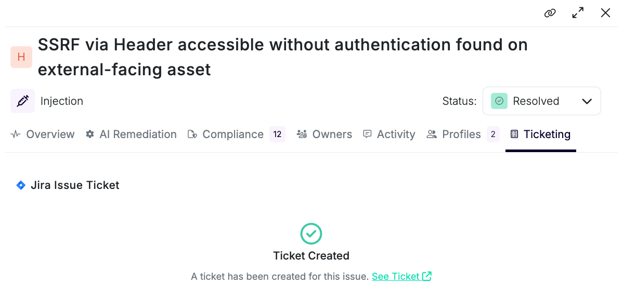Select the Profiles tab
Image resolution: width=623 pixels, height=299 pixels.
(x=454, y=134)
